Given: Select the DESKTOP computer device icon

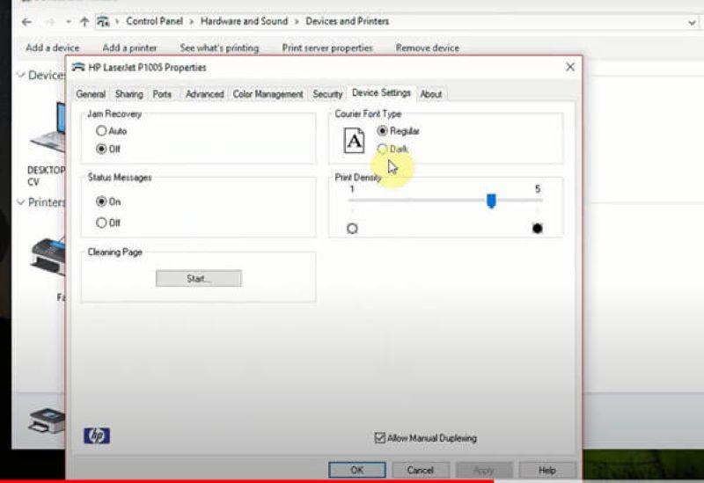Looking at the screenshot, I should click(48, 128).
